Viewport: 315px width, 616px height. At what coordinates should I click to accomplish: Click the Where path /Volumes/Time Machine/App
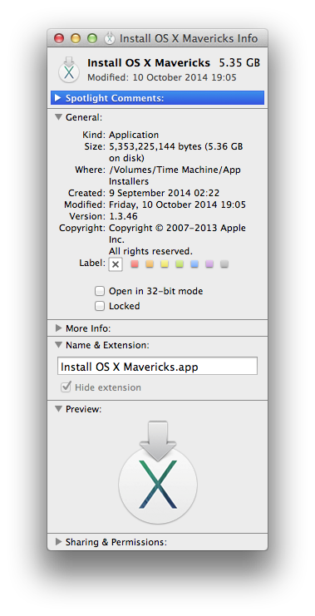click(175, 170)
